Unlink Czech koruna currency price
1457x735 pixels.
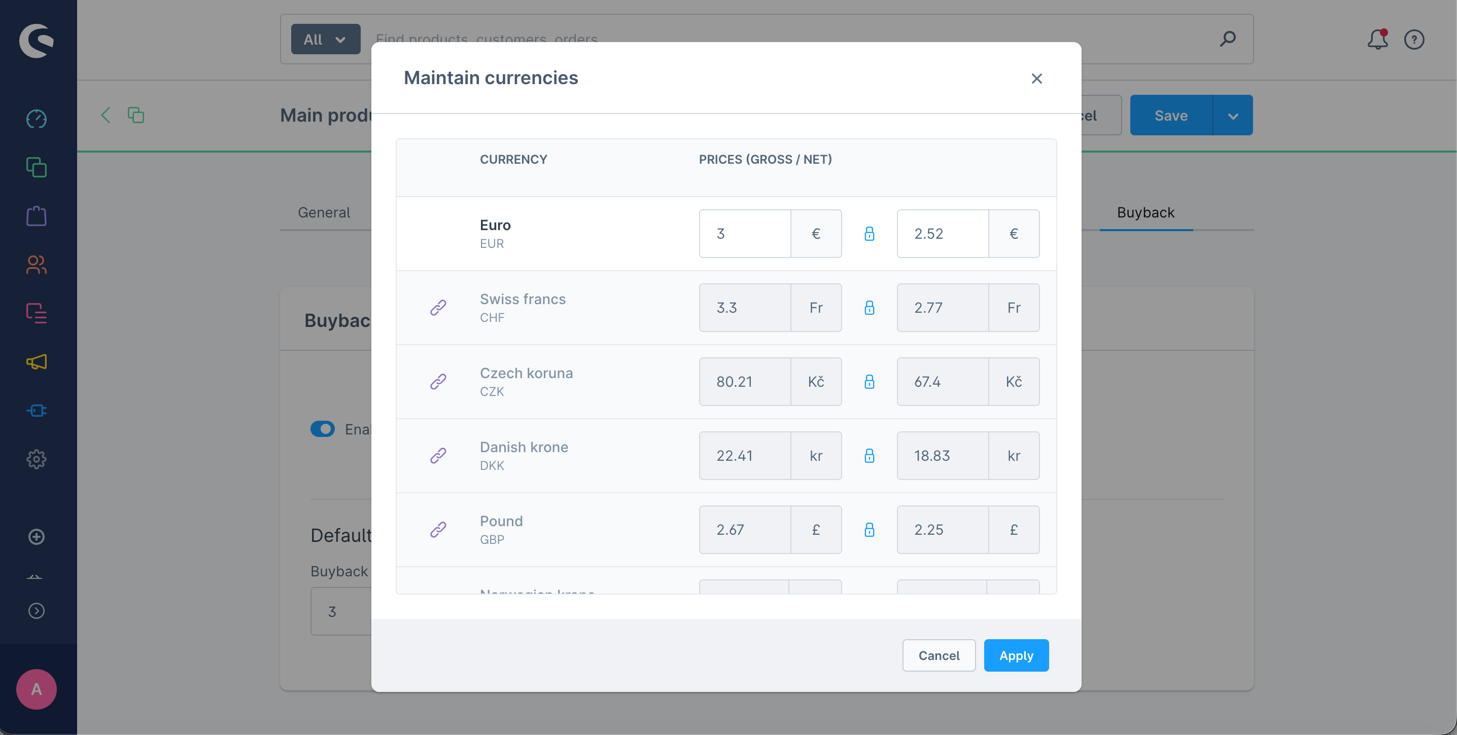point(438,382)
